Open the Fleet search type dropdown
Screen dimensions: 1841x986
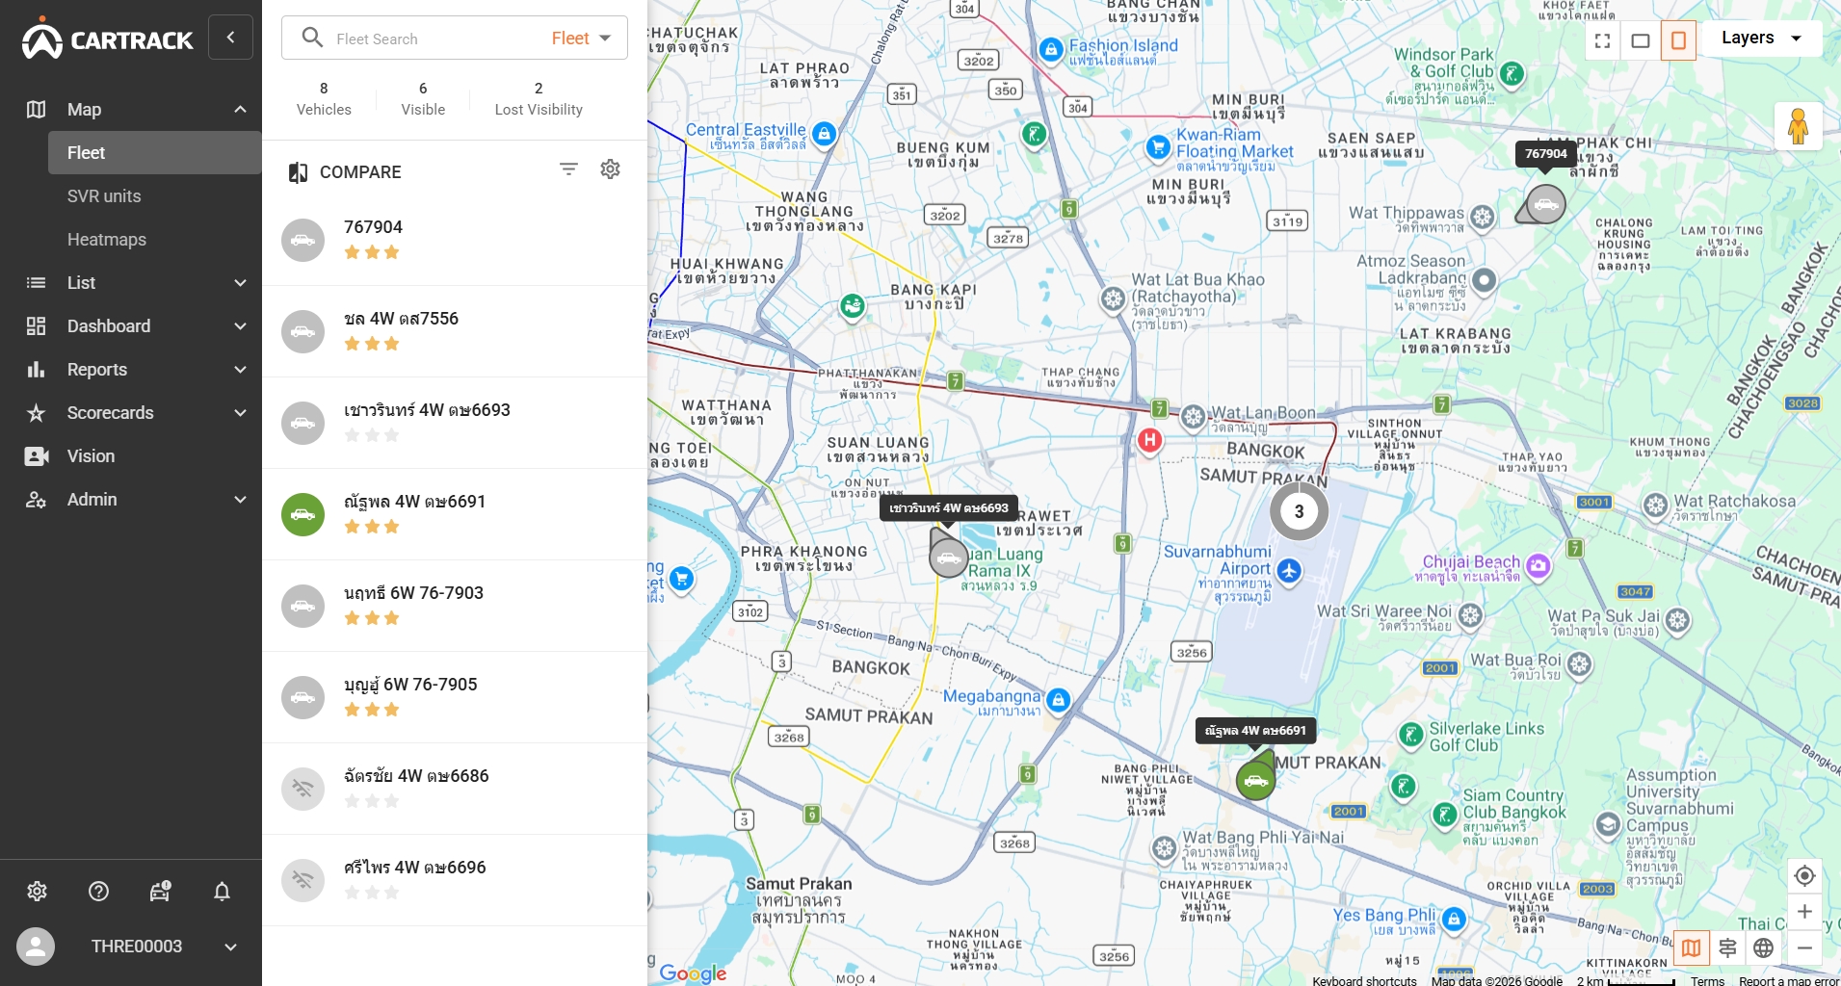pos(582,39)
